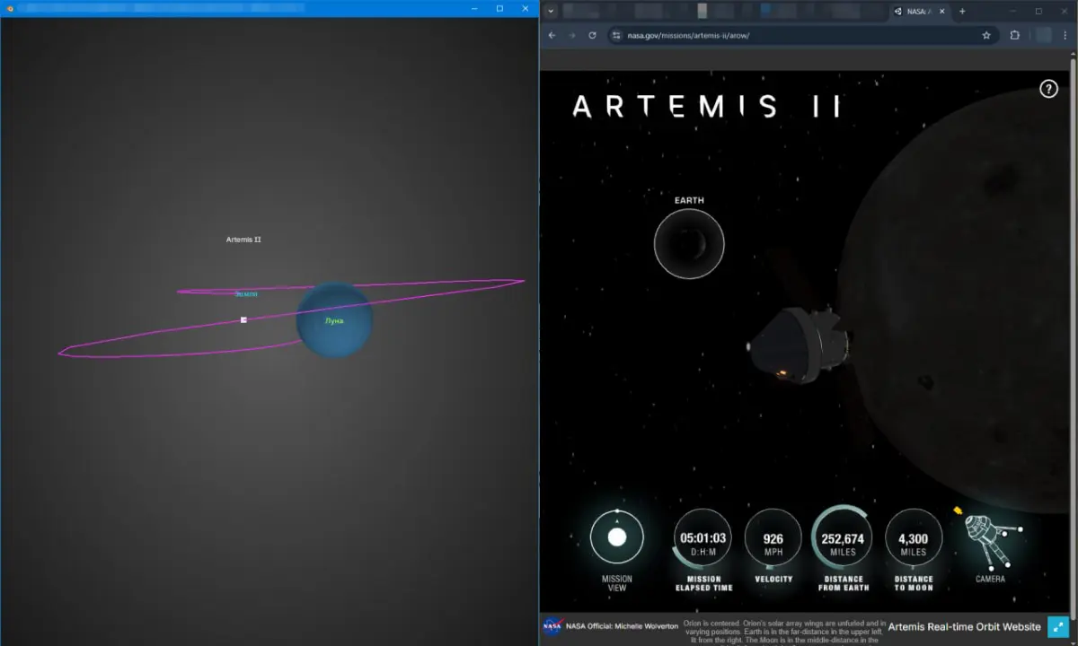Screen dimensions: 1078x646
Task: Click the 'Земля' label on the orbit
Action: pos(246,293)
